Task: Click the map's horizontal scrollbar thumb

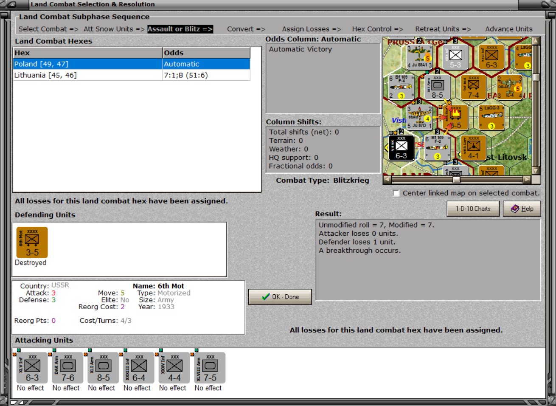Action: click(x=456, y=180)
